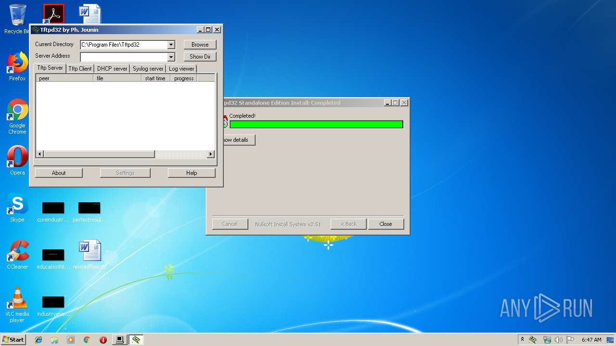
Task: Switch to the Tftp Server tab
Action: [x=50, y=68]
